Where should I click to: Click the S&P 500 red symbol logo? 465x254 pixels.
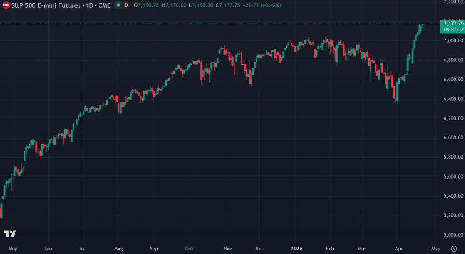pyautogui.click(x=6, y=5)
